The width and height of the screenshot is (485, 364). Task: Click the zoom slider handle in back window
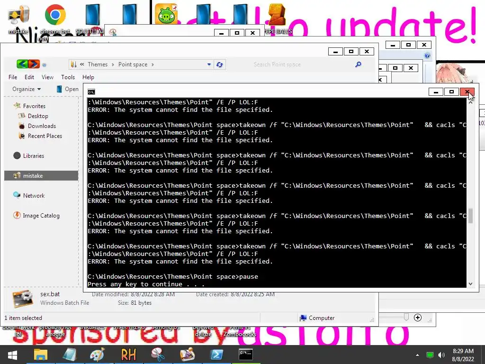[x=406, y=317]
